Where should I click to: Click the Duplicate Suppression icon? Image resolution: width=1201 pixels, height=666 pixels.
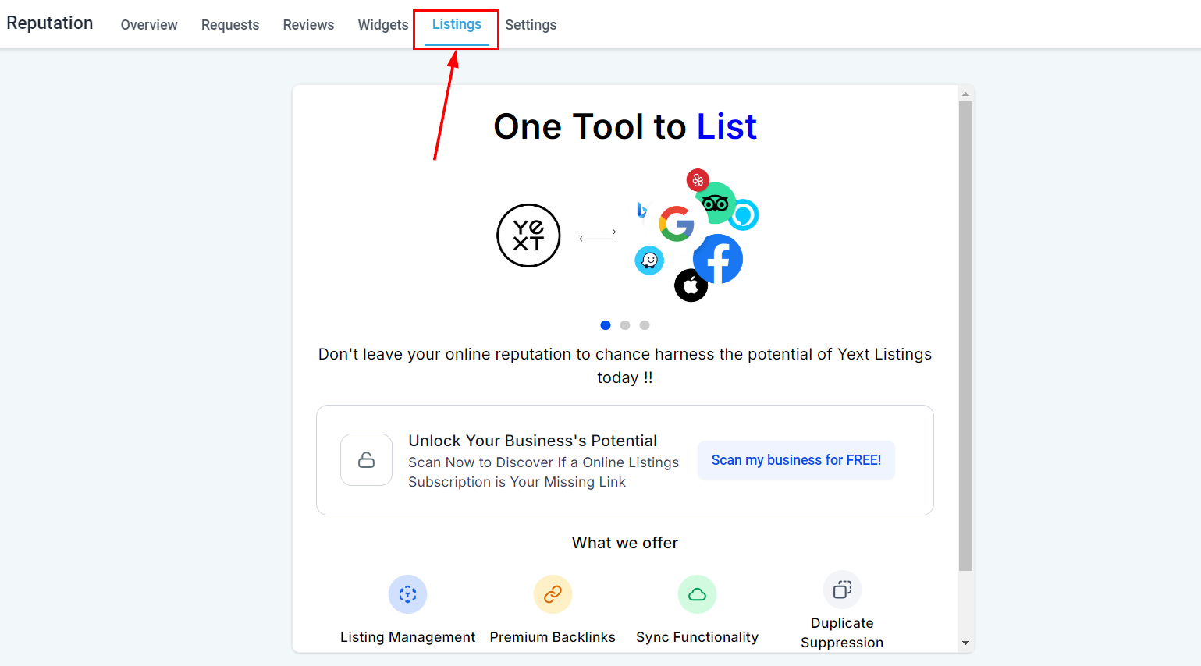[842, 590]
